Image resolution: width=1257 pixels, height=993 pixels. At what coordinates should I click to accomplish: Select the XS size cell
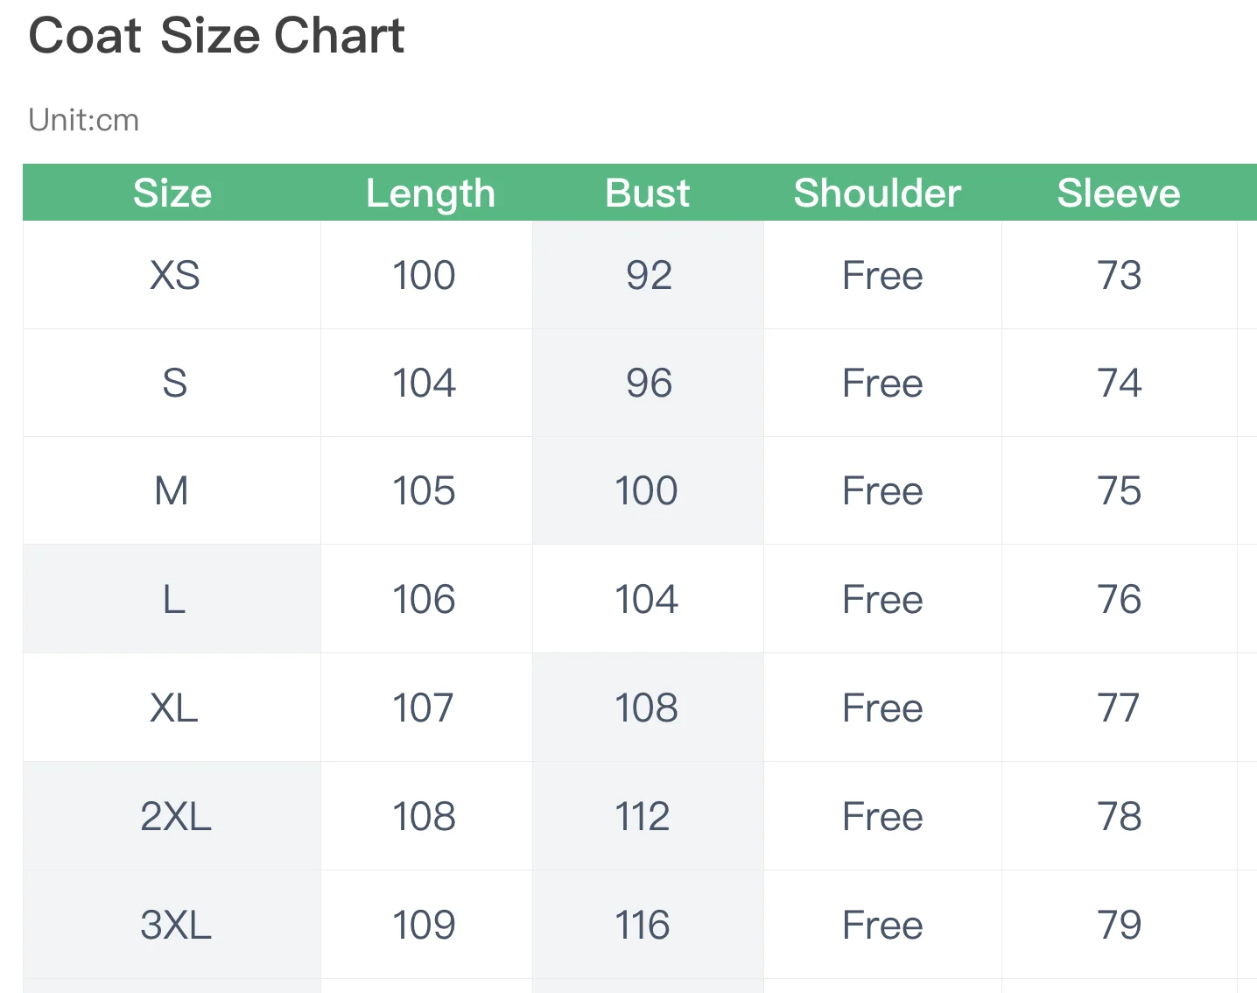tap(174, 275)
